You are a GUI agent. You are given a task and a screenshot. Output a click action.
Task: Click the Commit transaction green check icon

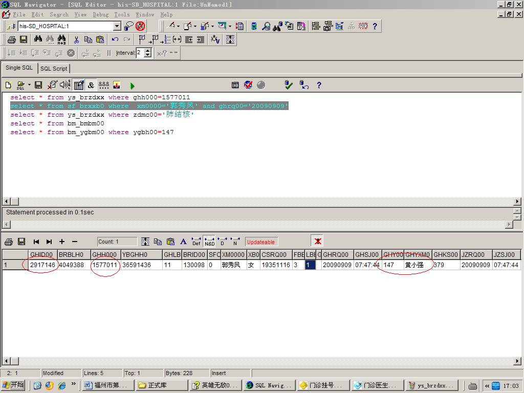point(289,85)
